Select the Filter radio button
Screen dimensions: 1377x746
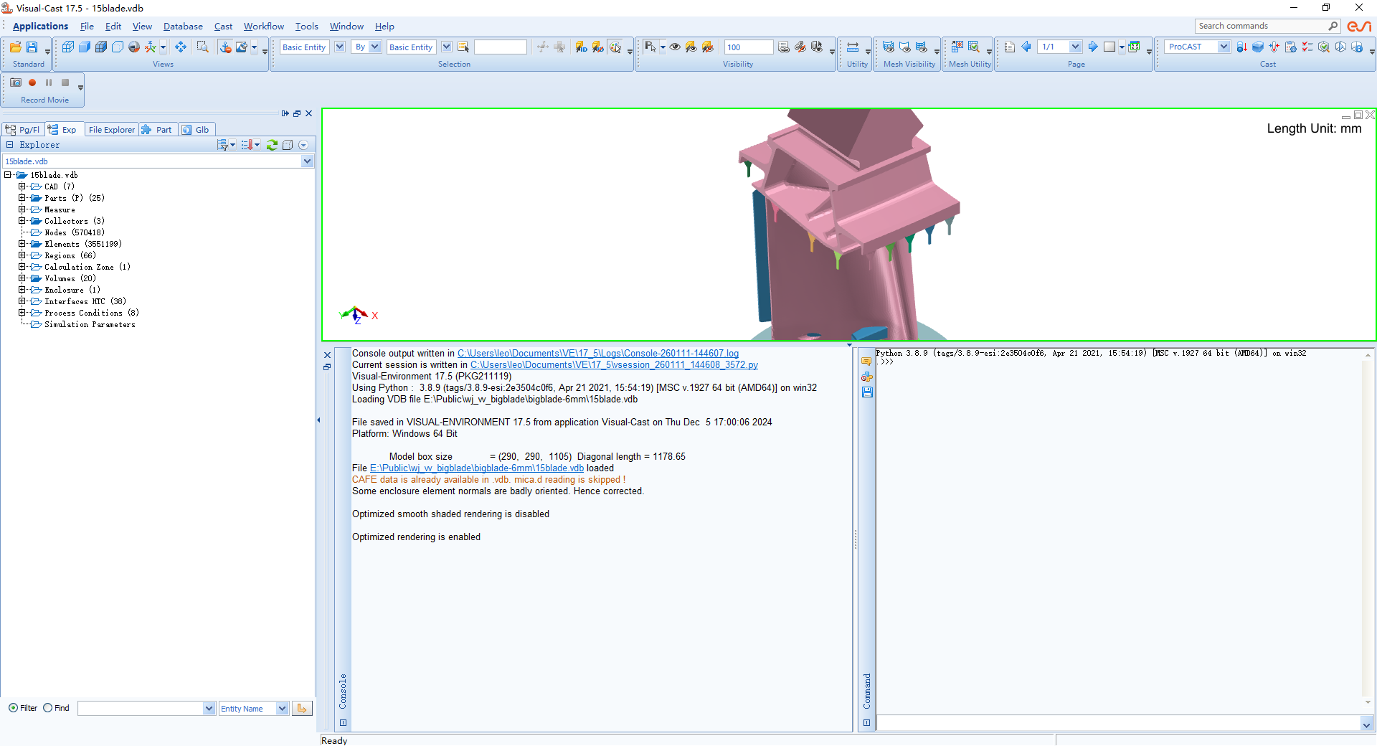tap(13, 708)
